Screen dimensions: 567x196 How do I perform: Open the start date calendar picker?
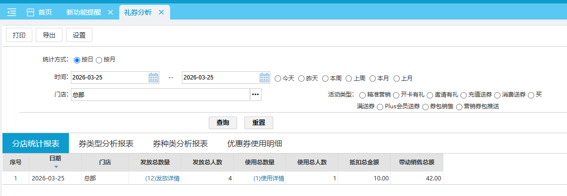153,78
